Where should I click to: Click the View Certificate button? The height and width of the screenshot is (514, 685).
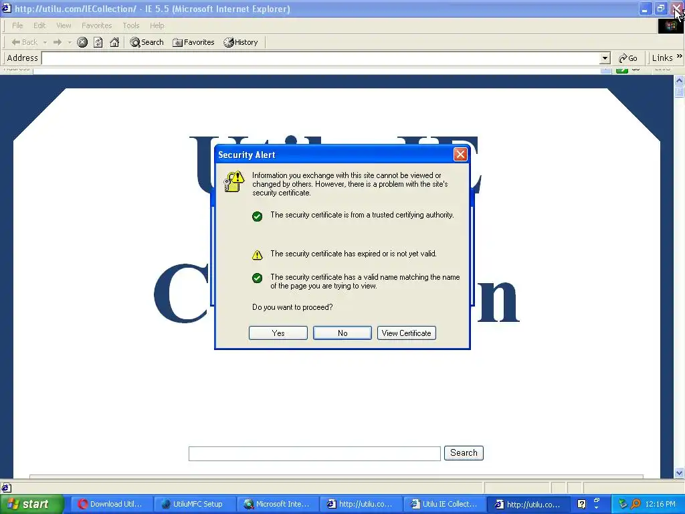[x=406, y=333]
